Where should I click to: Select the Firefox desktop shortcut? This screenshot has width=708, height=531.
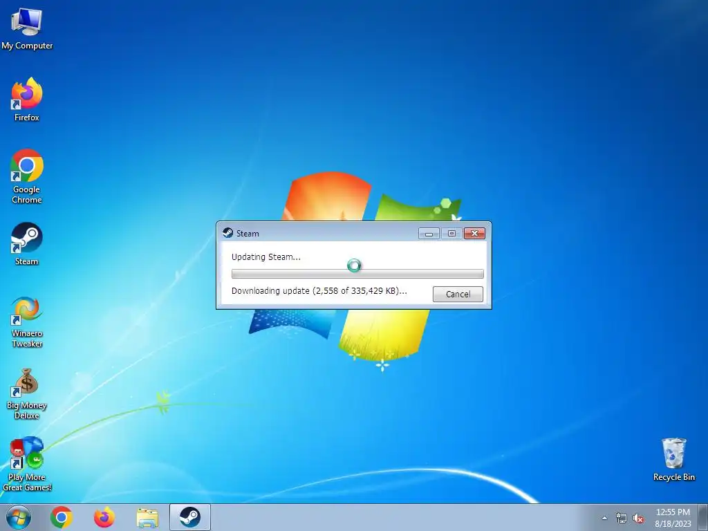[27, 100]
